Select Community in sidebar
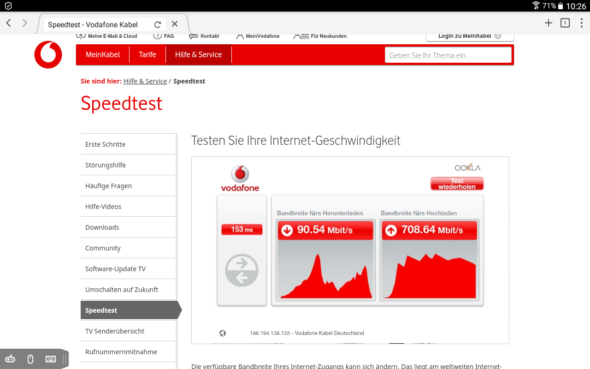Viewport: 590px width, 369px height. coord(129,248)
